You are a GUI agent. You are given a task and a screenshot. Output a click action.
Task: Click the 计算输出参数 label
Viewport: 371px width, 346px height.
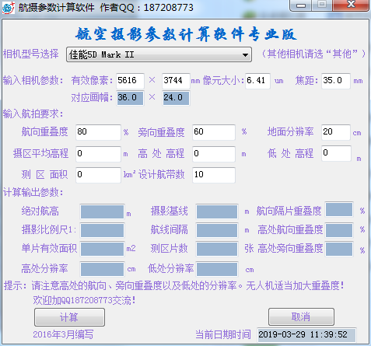point(33,193)
